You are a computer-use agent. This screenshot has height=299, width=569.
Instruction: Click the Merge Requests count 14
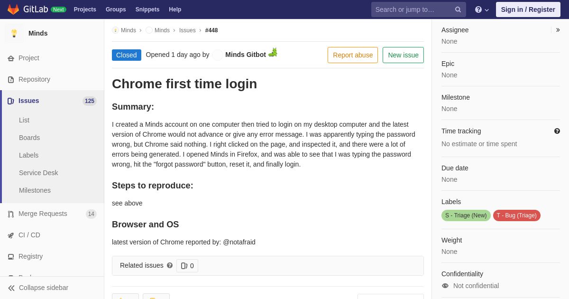click(x=91, y=214)
